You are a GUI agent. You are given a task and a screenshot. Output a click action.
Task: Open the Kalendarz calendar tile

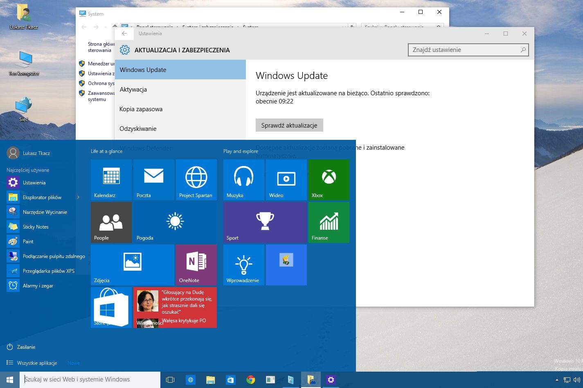(x=111, y=180)
